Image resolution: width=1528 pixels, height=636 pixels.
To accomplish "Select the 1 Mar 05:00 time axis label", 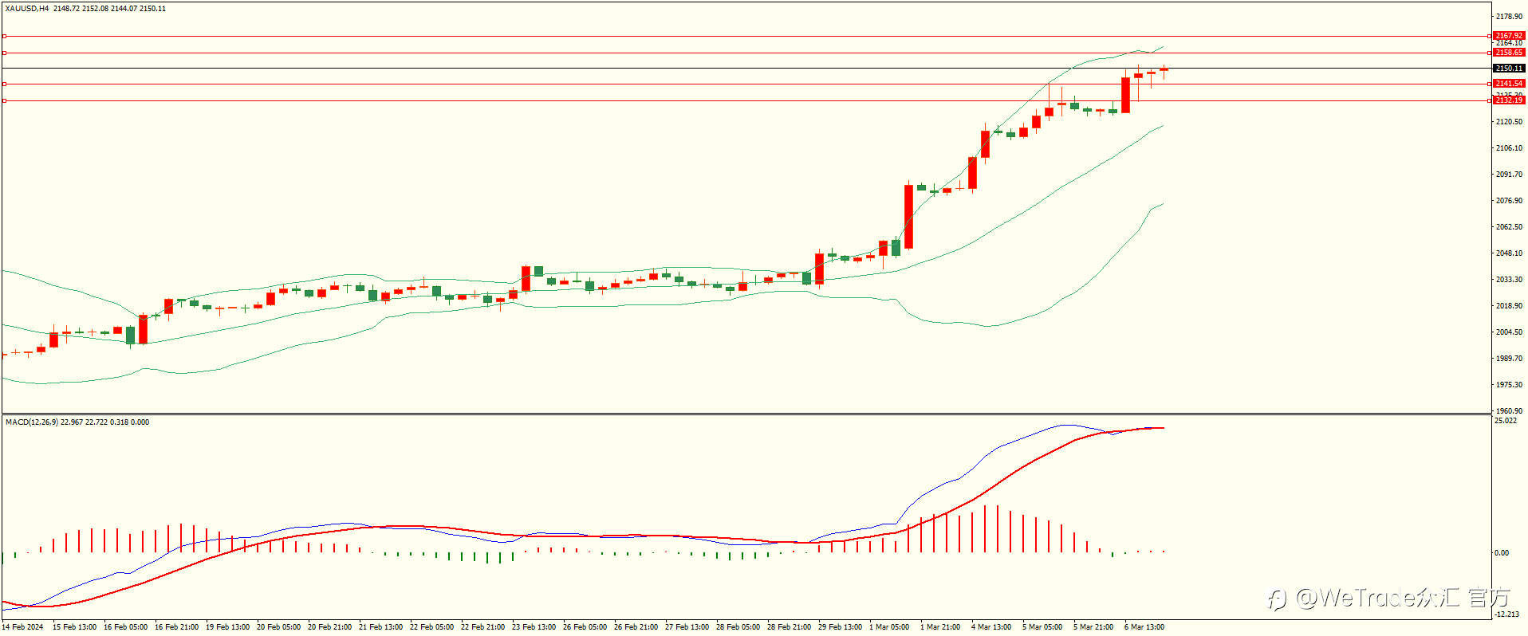I will tap(889, 627).
